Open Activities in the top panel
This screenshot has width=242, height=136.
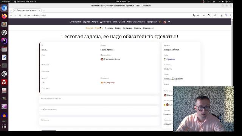coord(6,2)
